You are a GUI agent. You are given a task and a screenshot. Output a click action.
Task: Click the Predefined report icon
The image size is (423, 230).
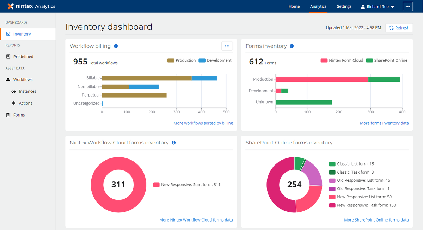click(x=8, y=57)
